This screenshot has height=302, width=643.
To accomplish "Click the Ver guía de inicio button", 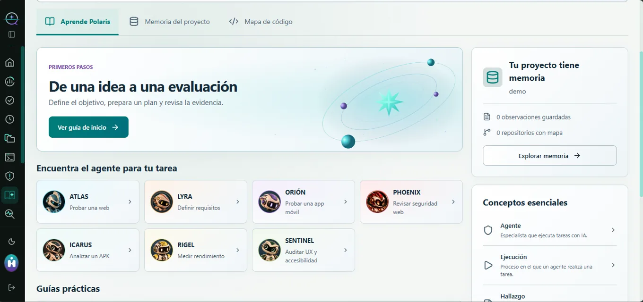I will [x=88, y=127].
